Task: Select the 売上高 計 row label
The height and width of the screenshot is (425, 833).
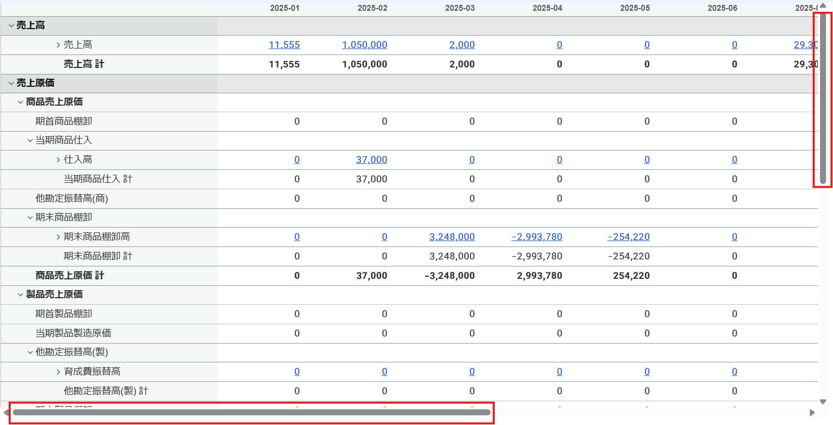Action: [84, 64]
